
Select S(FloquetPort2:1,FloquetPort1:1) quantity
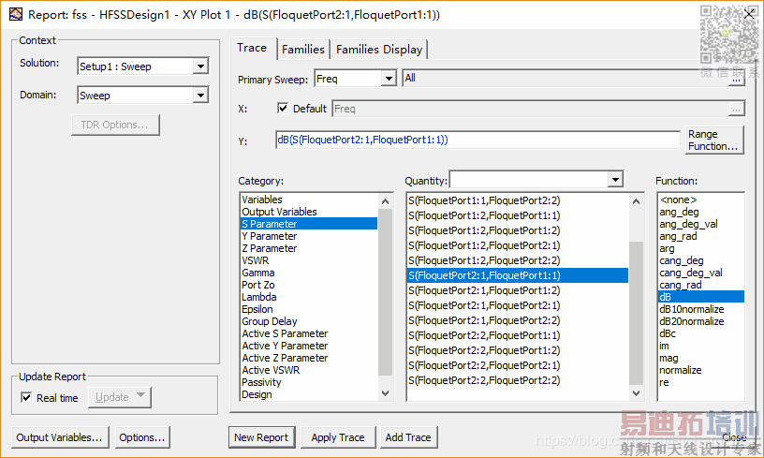point(518,275)
